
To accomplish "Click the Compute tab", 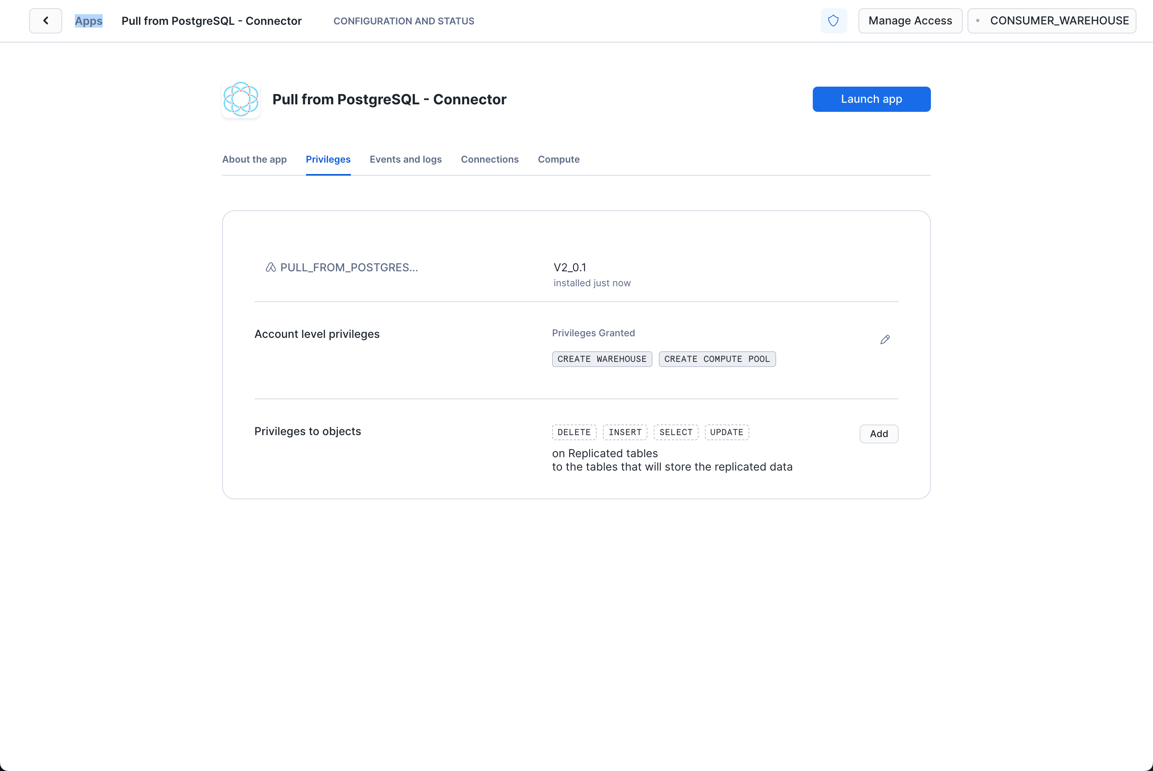I will (x=558, y=158).
